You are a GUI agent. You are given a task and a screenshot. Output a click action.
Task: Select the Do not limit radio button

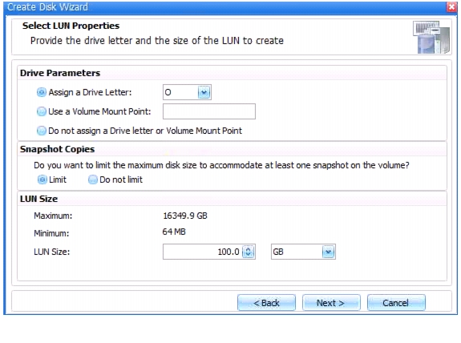(x=93, y=180)
